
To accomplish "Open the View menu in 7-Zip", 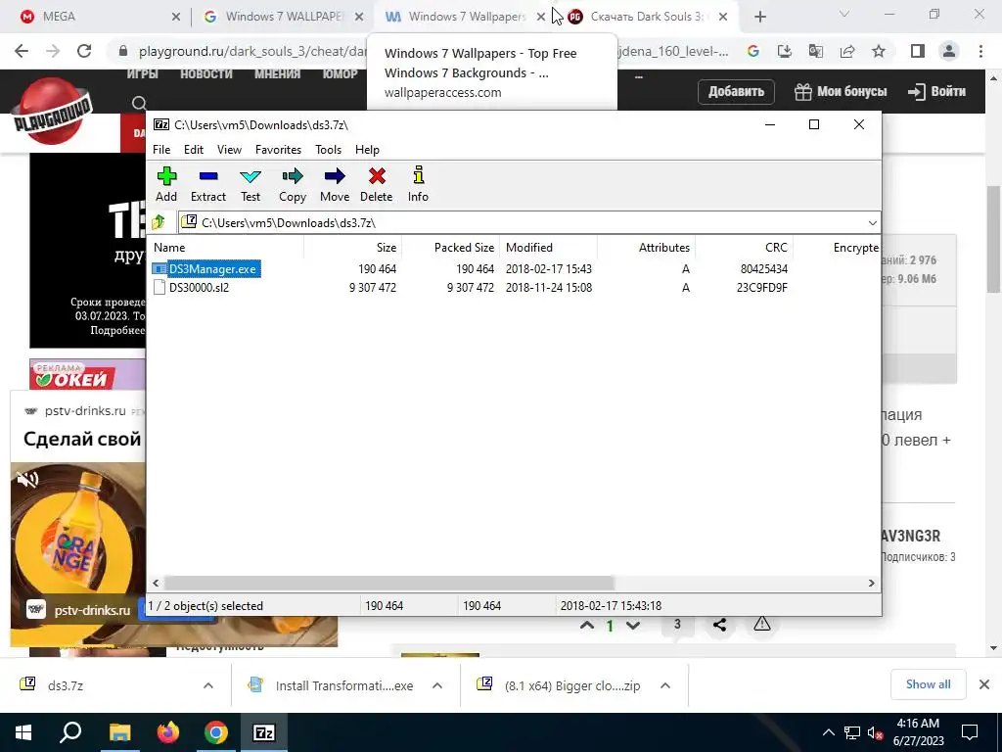I will tap(229, 150).
